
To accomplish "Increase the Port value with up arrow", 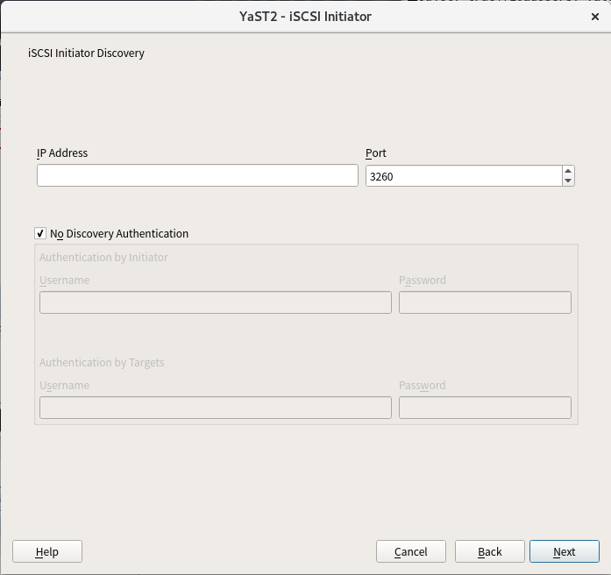I will [x=568, y=171].
